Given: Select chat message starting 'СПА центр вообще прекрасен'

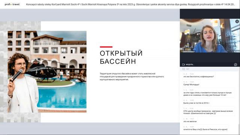Looking at the screenshot, I should tap(208, 112).
